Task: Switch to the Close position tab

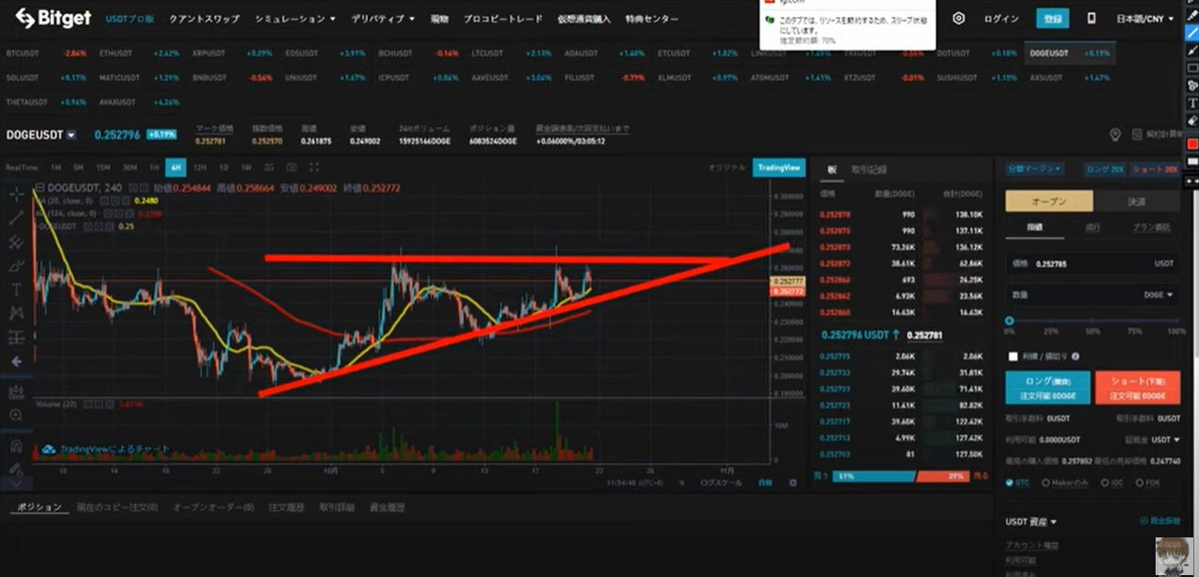Action: pos(1138,201)
